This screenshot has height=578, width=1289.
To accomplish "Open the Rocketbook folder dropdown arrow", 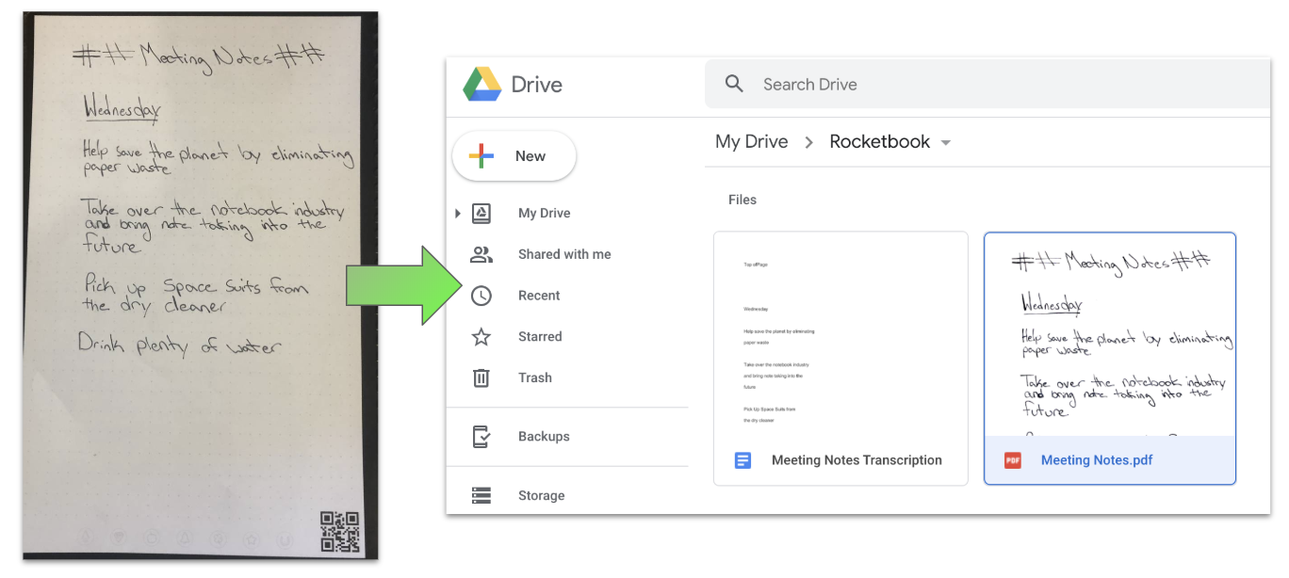I will tap(946, 143).
